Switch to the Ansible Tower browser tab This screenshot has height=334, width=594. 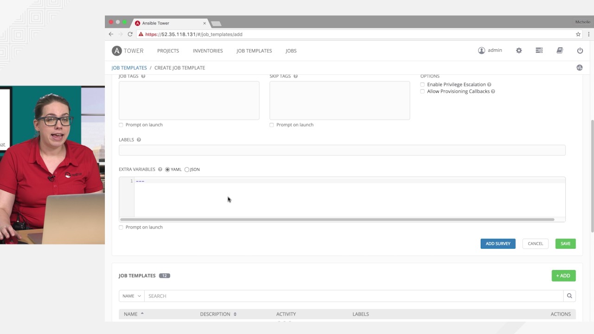170,23
